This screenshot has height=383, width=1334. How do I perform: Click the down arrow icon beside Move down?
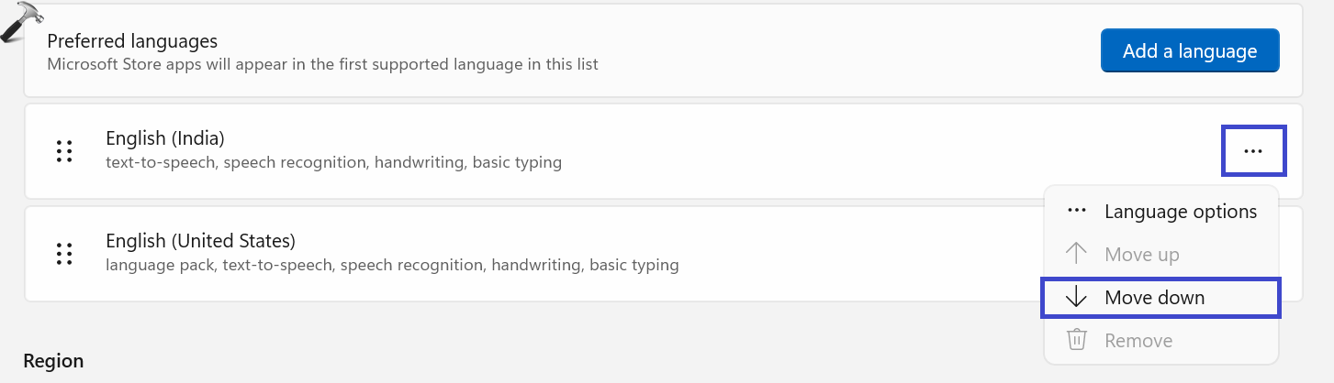pos(1077,298)
